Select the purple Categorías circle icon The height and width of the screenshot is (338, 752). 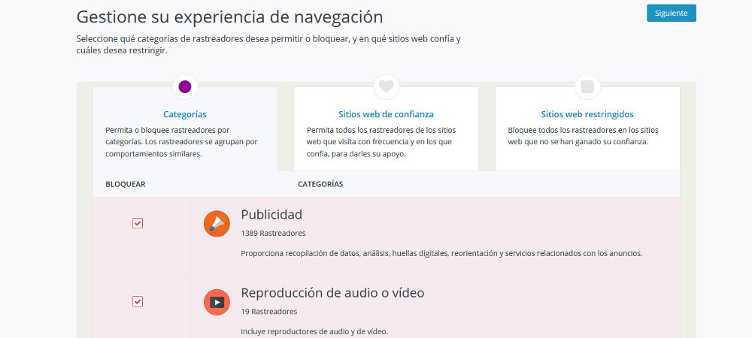point(185,86)
